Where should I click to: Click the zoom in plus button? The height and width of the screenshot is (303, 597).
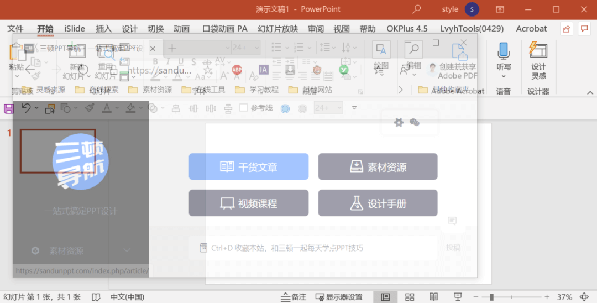click(547, 297)
